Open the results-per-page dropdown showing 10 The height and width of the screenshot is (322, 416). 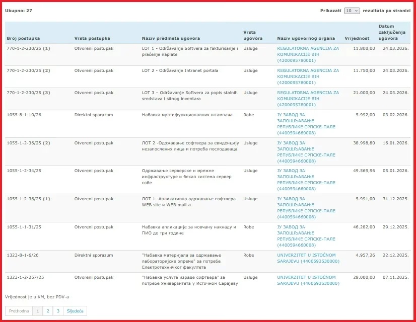352,11
